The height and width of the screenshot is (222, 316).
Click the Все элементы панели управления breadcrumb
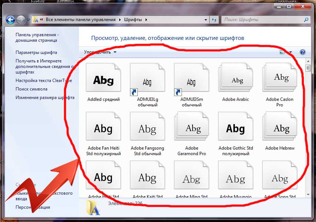point(81,20)
